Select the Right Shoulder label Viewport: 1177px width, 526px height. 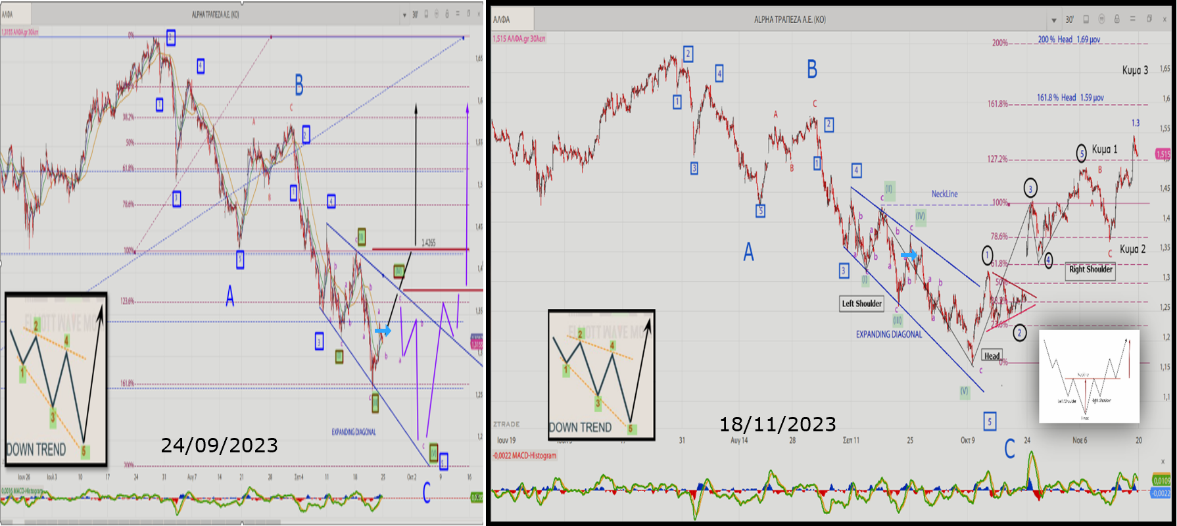coord(1090,270)
